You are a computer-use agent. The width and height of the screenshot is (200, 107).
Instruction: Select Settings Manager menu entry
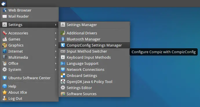[94, 25]
